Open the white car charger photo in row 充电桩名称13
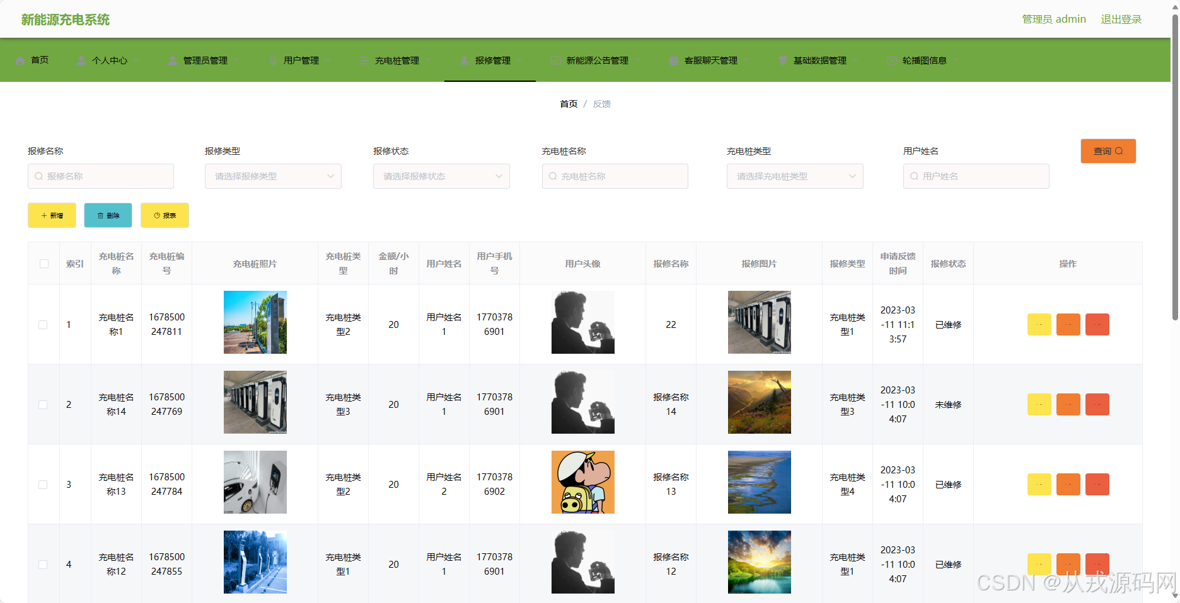 point(255,482)
